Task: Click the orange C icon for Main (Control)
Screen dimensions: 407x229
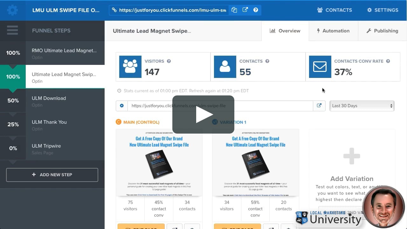Action: [119, 122]
